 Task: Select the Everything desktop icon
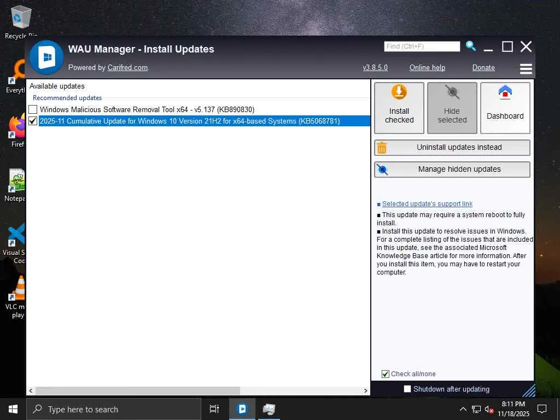[16, 77]
